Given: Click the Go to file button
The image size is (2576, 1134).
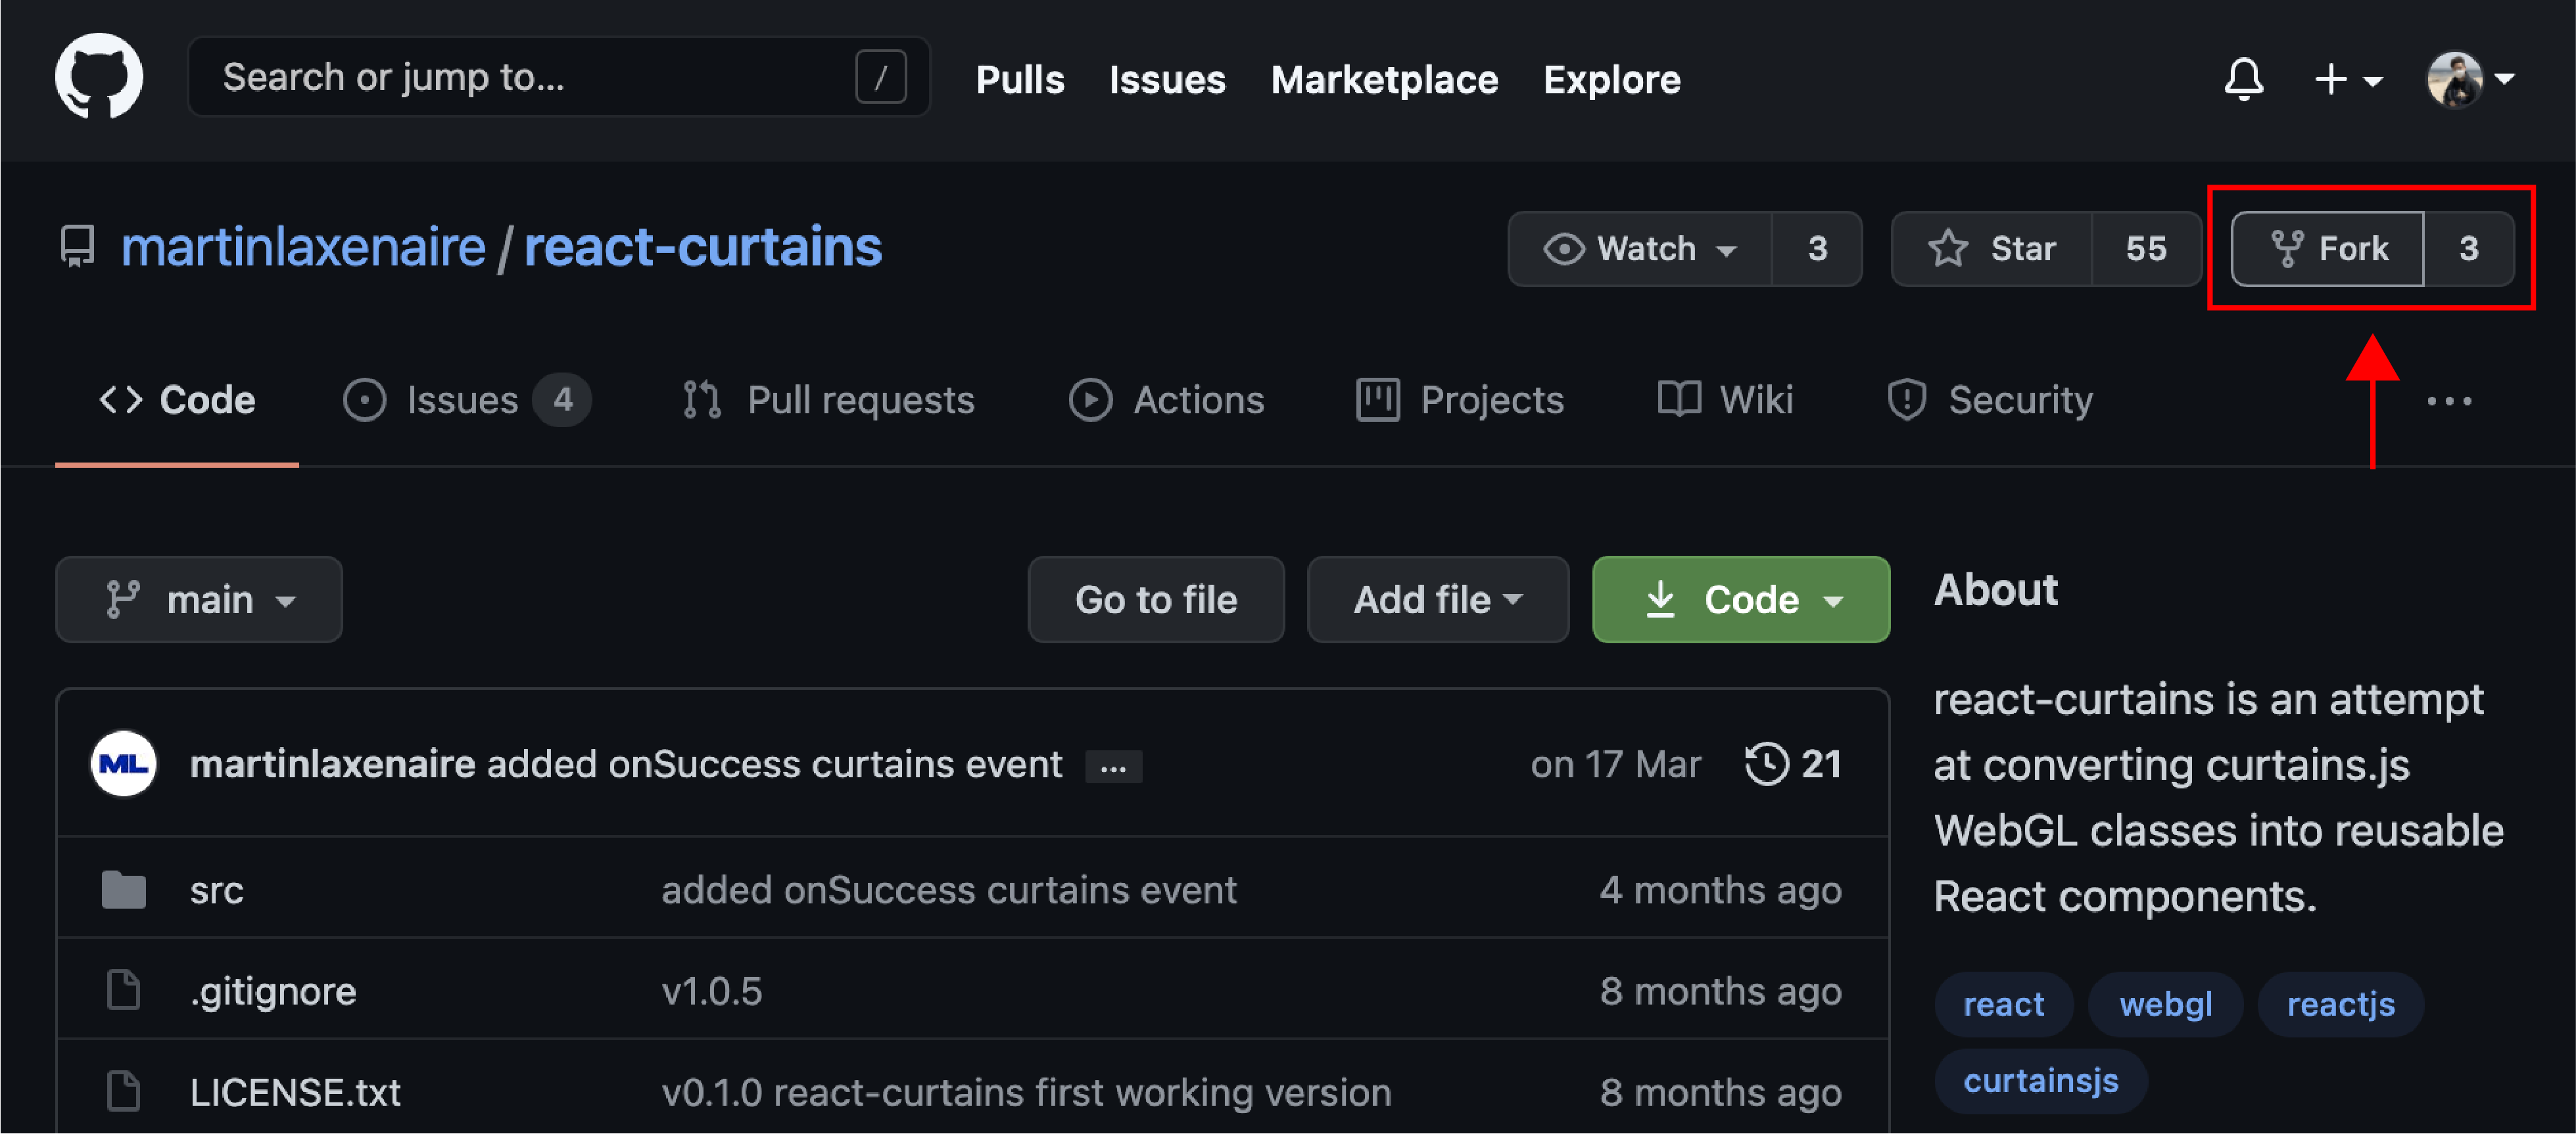Looking at the screenshot, I should [x=1156, y=599].
